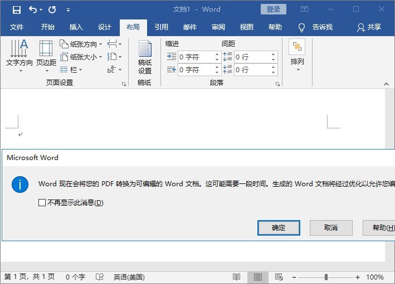Image resolution: width=395 pixels, height=284 pixels.
Task: Switch to the 审阅 tab
Action: [218, 27]
